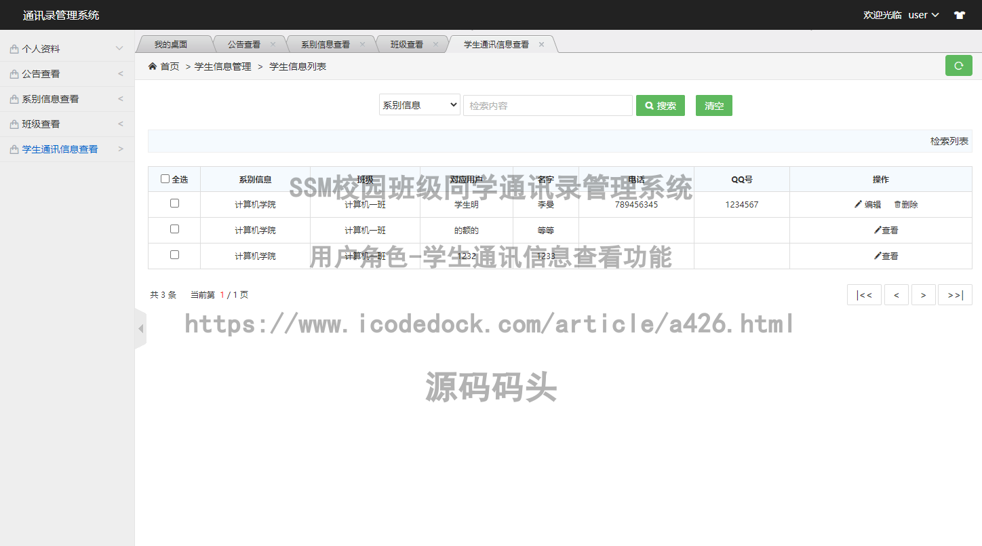The height and width of the screenshot is (546, 982).
Task: Click the trash icon to 删除 the first row
Action: (x=897, y=203)
